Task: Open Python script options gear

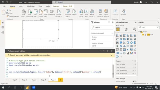Action: click(x=107, y=51)
